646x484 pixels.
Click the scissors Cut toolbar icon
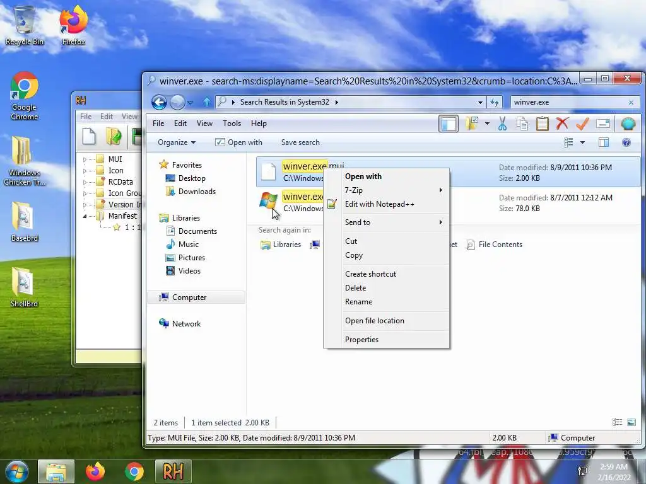[502, 124]
